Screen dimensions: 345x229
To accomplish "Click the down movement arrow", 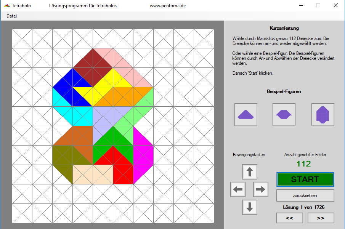I will (x=249, y=207).
